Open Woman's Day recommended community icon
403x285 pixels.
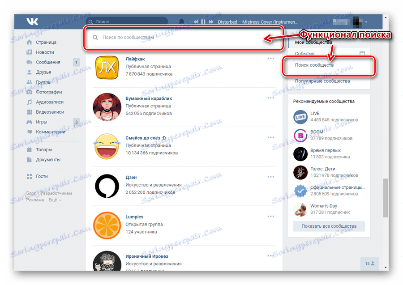tap(300, 209)
